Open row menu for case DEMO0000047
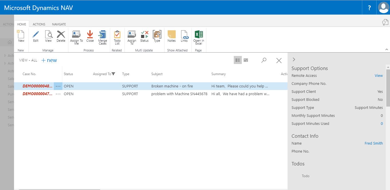Viewport: 390px width, 190px height. pyautogui.click(x=58, y=94)
